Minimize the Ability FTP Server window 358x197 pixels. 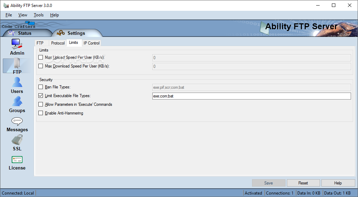[318, 5]
